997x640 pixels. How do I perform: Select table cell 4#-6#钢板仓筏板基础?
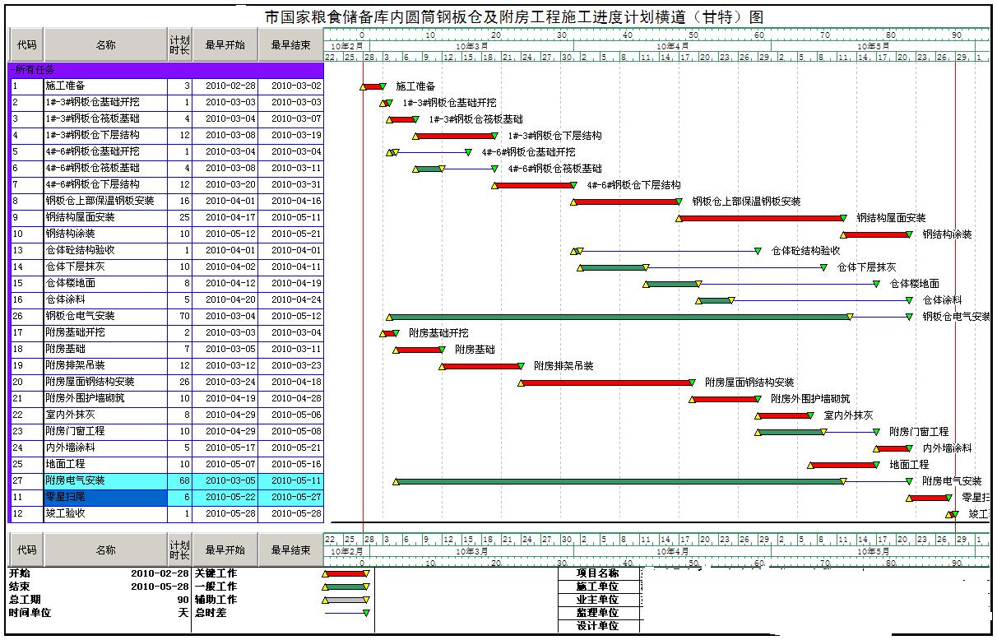(x=105, y=168)
